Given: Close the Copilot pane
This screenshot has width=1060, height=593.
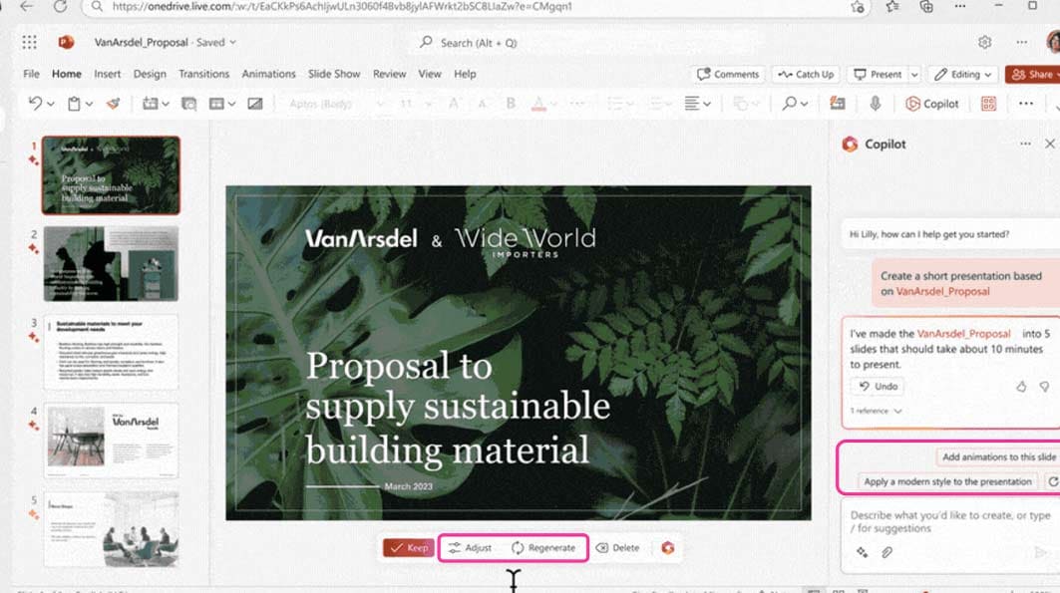Looking at the screenshot, I should coord(1049,144).
